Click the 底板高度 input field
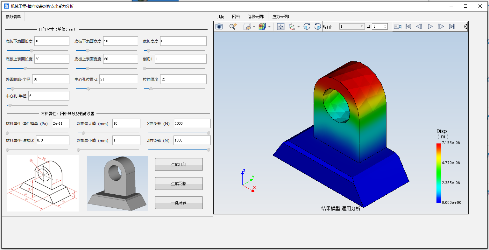The height and width of the screenshot is (250, 489). click(183, 41)
